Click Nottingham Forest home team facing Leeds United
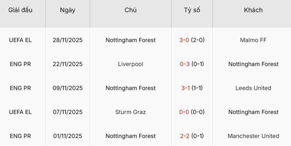 (x=130, y=88)
